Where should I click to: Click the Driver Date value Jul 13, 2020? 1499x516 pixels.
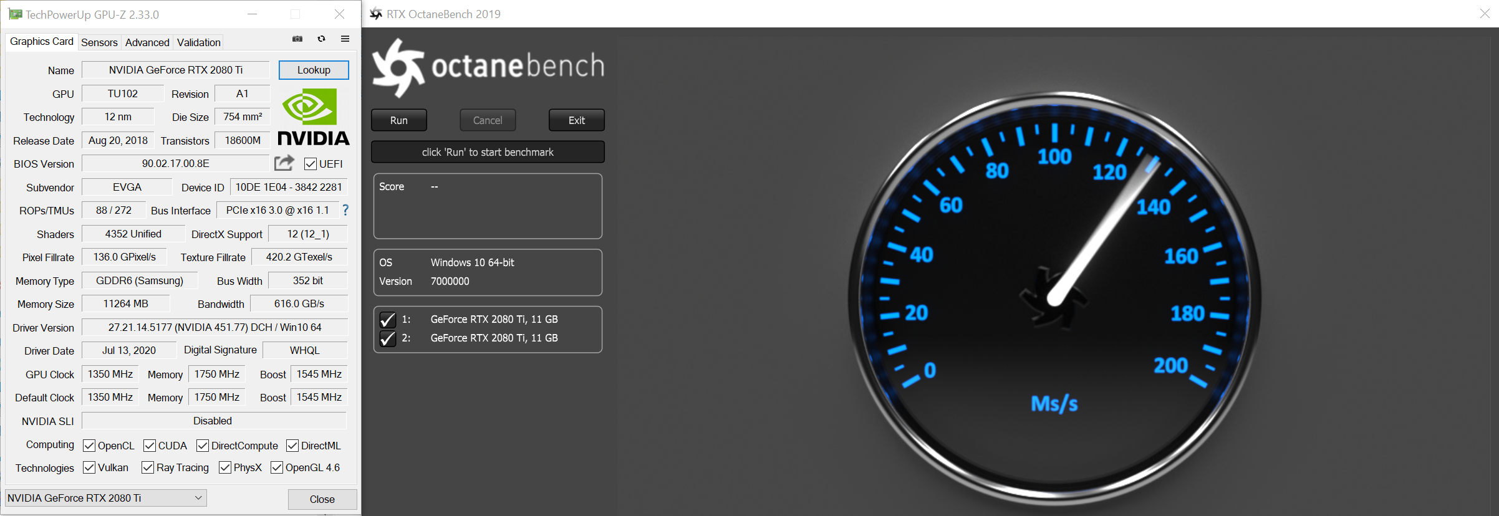(129, 350)
